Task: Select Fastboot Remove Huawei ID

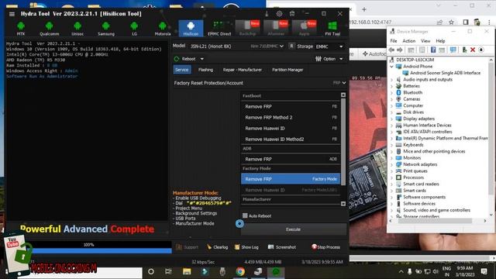Action: tap(291, 129)
